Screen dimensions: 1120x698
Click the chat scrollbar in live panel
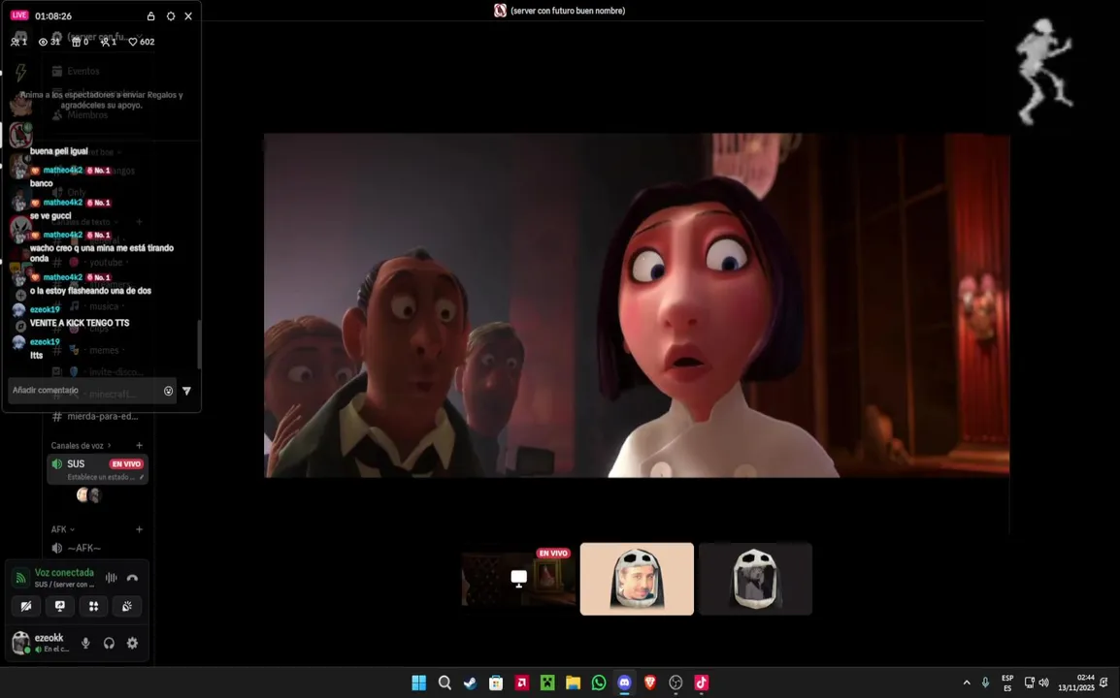199,344
